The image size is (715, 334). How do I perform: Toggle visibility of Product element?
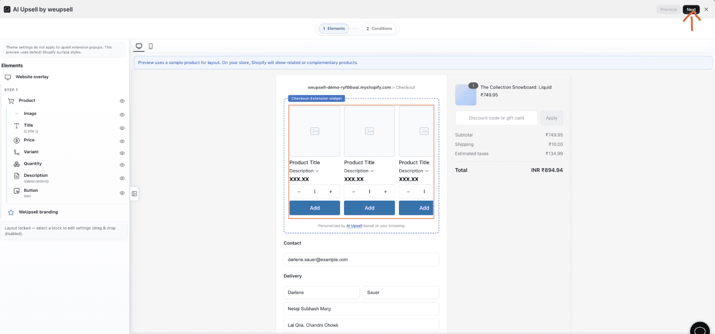coord(122,101)
